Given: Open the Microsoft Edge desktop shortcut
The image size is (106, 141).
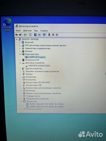Looking at the screenshot, I should [x=7, y=25].
